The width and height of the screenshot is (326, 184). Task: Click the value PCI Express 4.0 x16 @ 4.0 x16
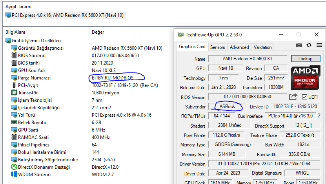pos(122,115)
